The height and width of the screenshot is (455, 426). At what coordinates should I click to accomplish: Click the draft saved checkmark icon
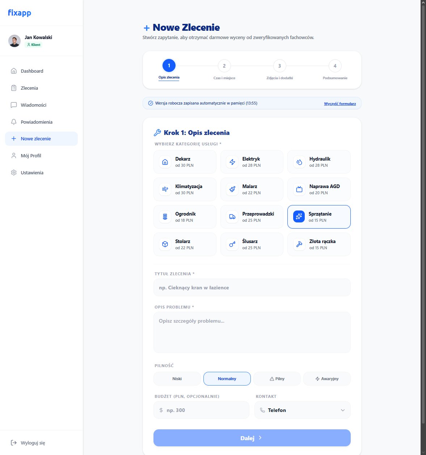151,103
